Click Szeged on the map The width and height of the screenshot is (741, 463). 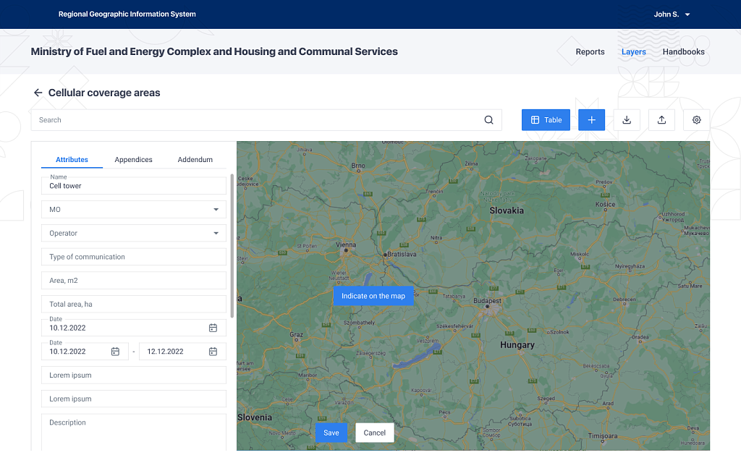(546, 399)
